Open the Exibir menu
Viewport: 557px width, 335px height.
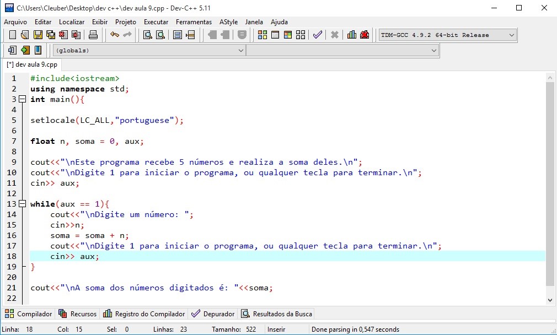point(100,22)
